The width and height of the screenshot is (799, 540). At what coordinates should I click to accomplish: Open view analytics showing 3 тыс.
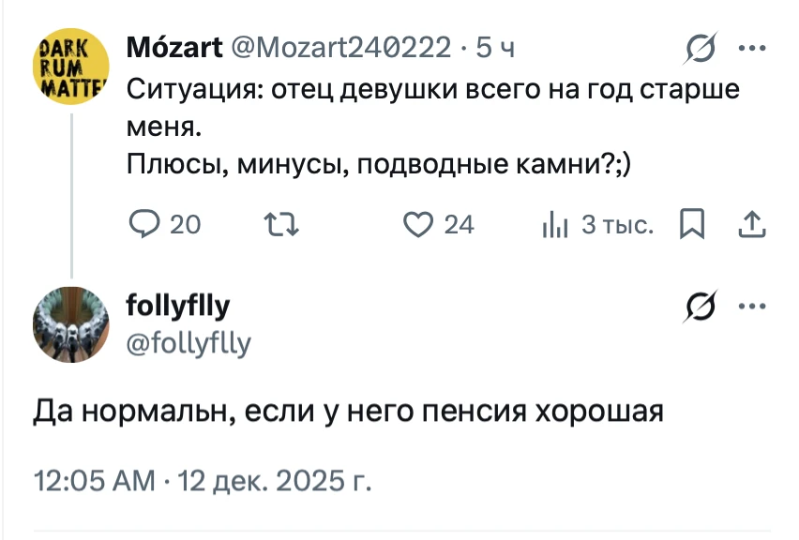tap(551, 224)
